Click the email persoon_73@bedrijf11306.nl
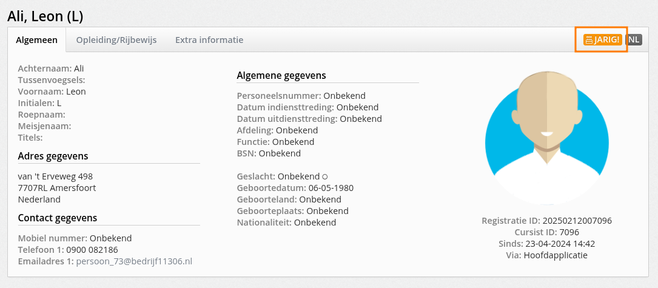The image size is (658, 288). [x=134, y=261]
